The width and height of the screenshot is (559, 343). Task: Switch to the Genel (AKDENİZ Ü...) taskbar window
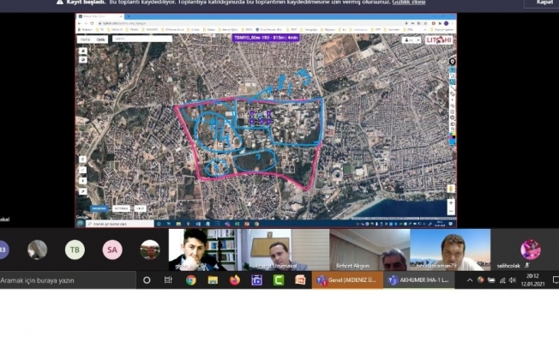click(346, 280)
